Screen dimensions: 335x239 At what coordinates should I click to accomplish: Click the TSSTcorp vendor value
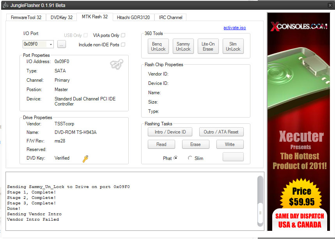[x=64, y=124]
